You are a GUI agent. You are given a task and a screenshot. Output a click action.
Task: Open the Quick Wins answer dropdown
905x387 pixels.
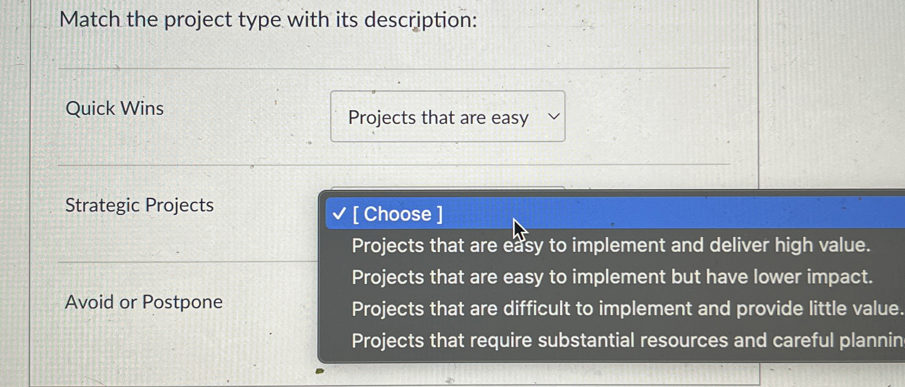[x=448, y=116]
